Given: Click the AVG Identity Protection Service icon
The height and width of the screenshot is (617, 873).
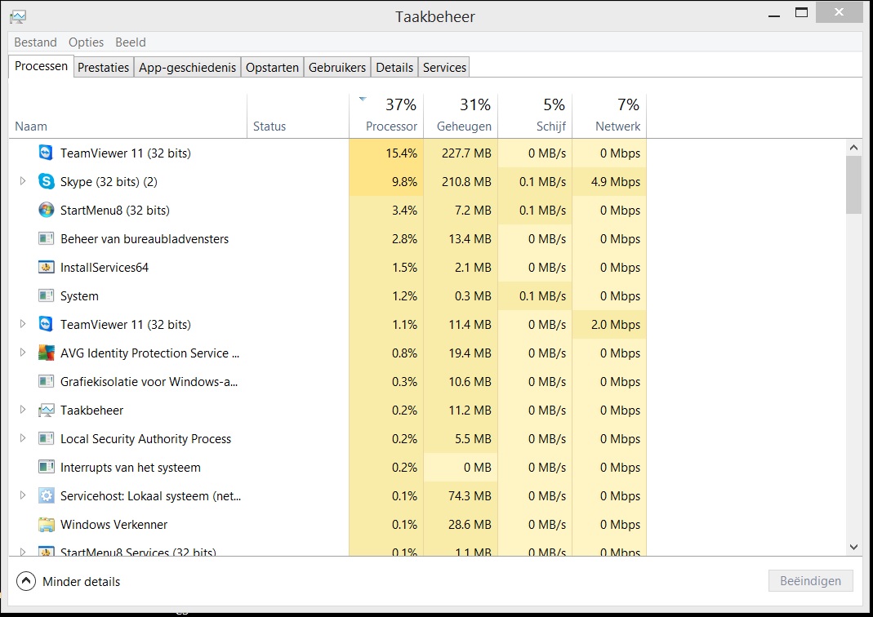Looking at the screenshot, I should 46,353.
